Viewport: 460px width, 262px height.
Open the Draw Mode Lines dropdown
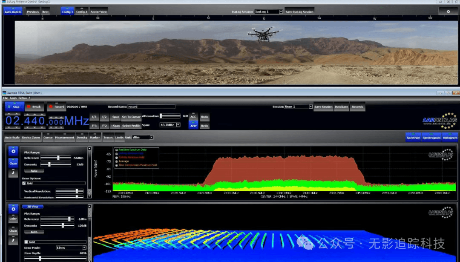[84, 248]
